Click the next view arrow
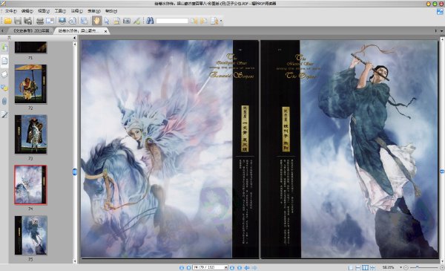 254,267
